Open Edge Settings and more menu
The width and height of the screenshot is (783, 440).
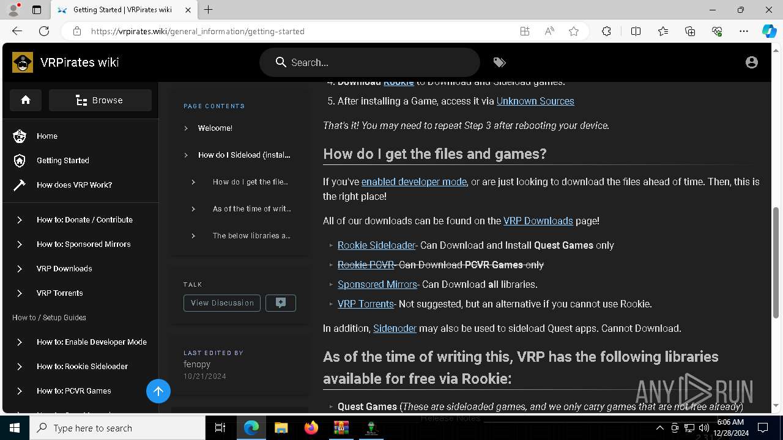coord(744,31)
